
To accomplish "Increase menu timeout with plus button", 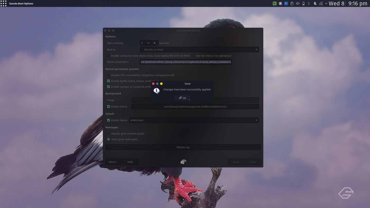I will click(x=154, y=43).
